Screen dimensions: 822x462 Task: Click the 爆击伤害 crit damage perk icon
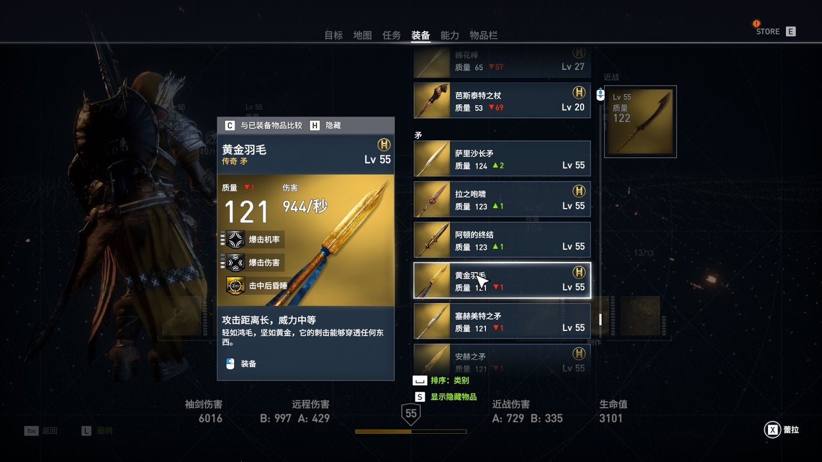click(x=235, y=263)
